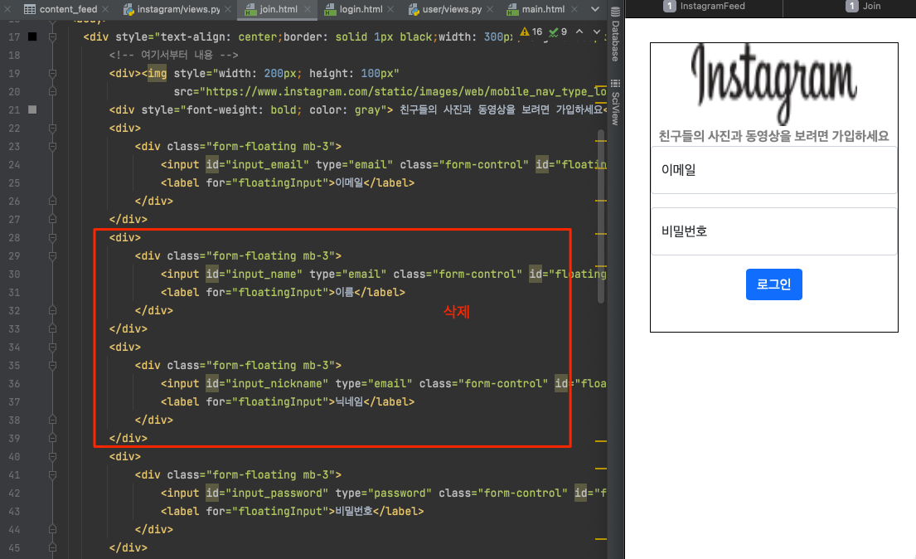Close the instagram/views.py tab

click(x=228, y=9)
